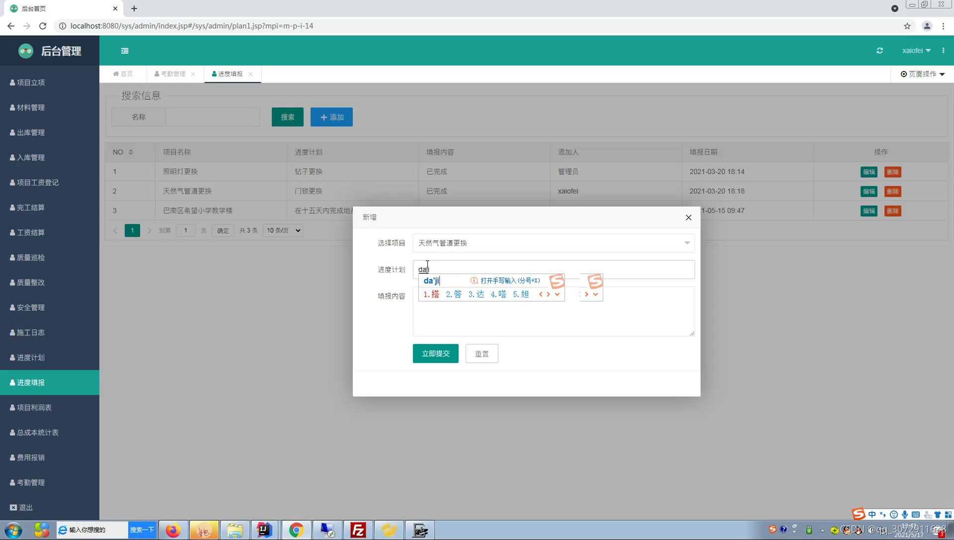Open 项目立项 in the sidebar
954x540 pixels.
(50, 82)
